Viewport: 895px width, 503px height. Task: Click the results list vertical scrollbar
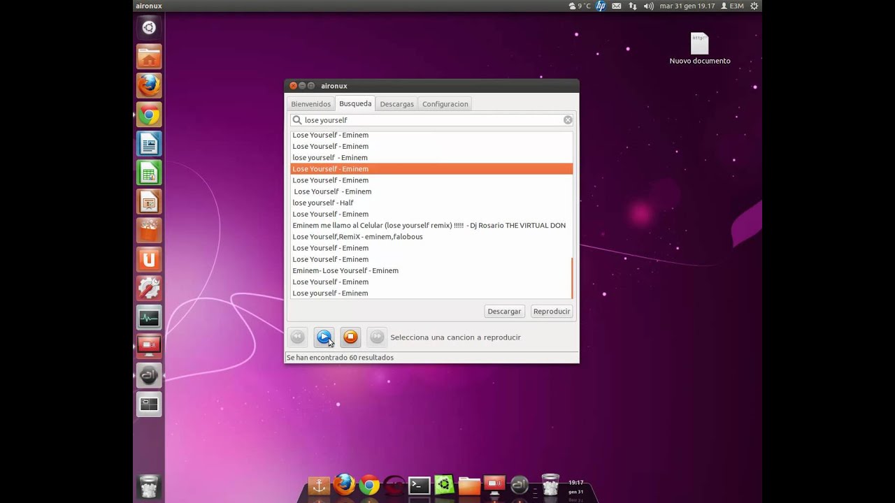tap(572, 278)
